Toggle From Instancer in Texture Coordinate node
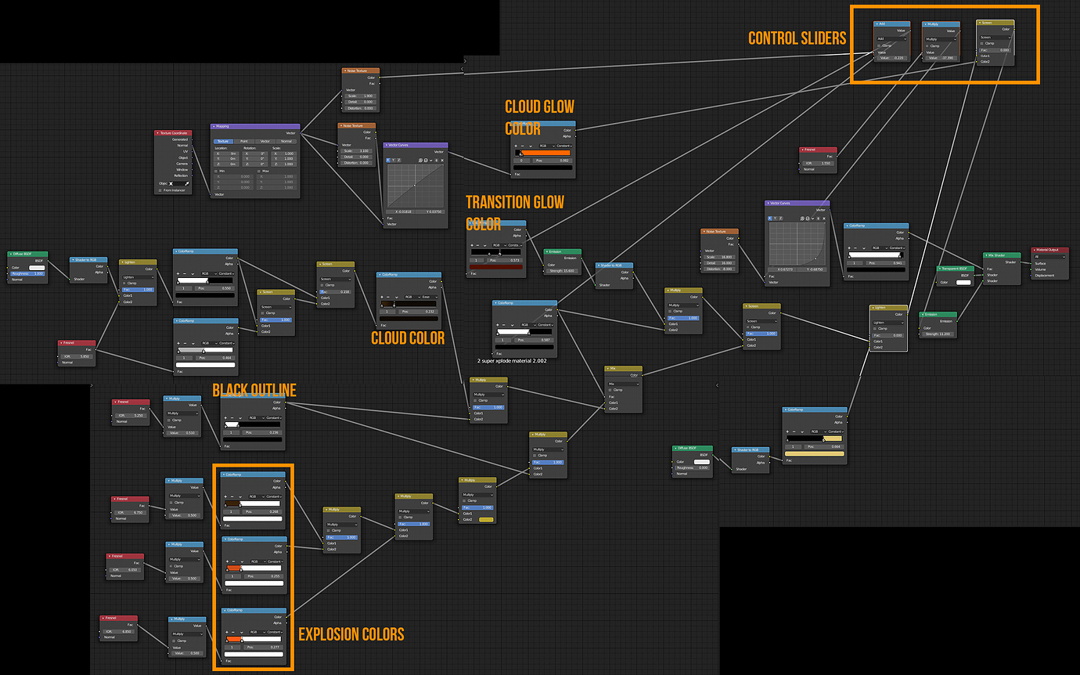The height and width of the screenshot is (675, 1080). tap(160, 190)
